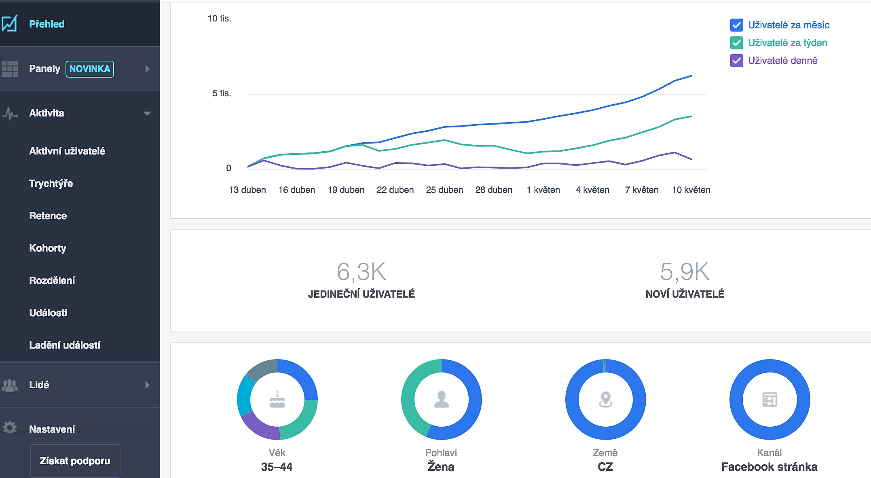Viewport: 871px width, 478px height.
Task: Open Retence menu item
Action: (48, 216)
